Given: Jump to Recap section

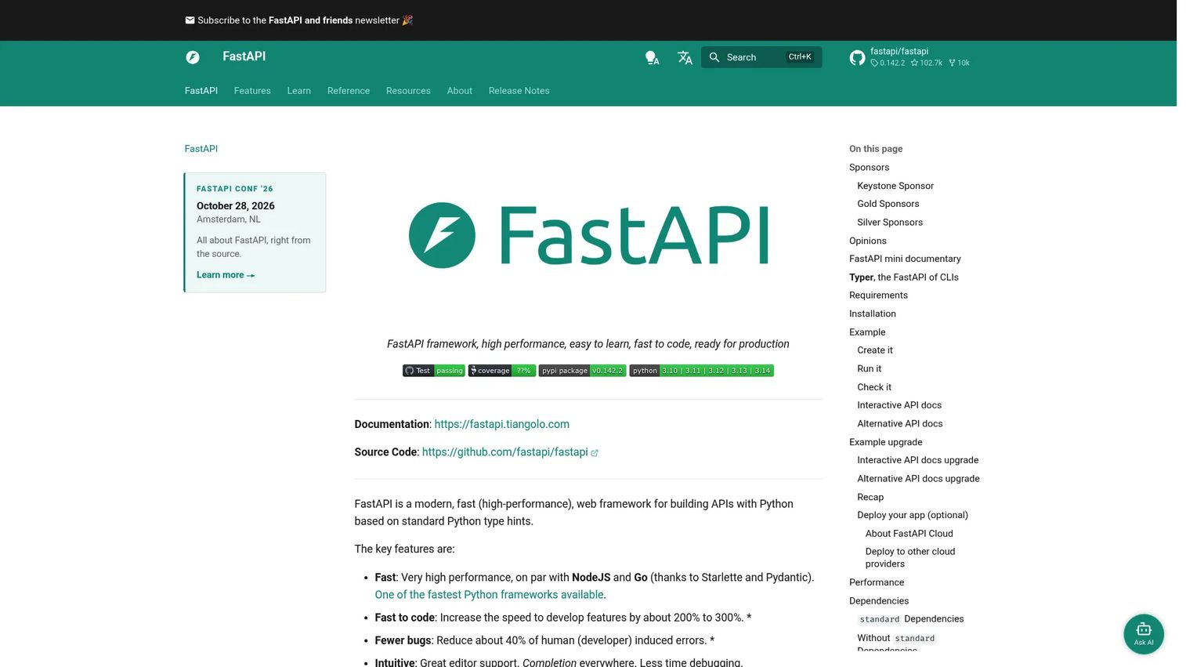Looking at the screenshot, I should coord(870,497).
